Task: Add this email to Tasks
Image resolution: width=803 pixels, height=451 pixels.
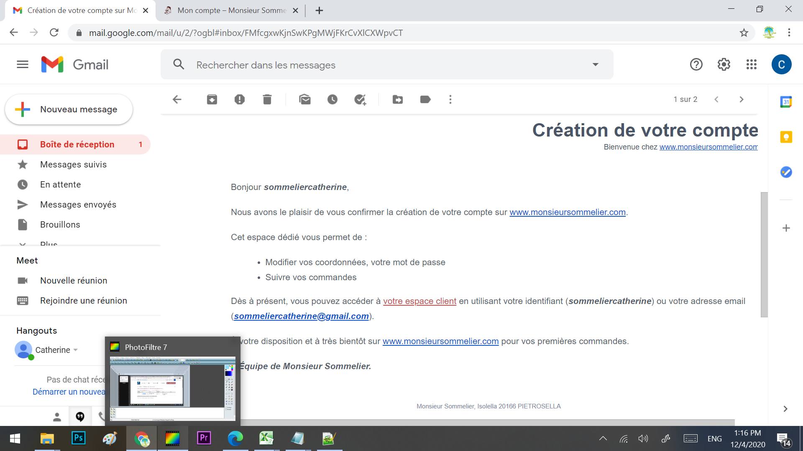Action: 360,99
